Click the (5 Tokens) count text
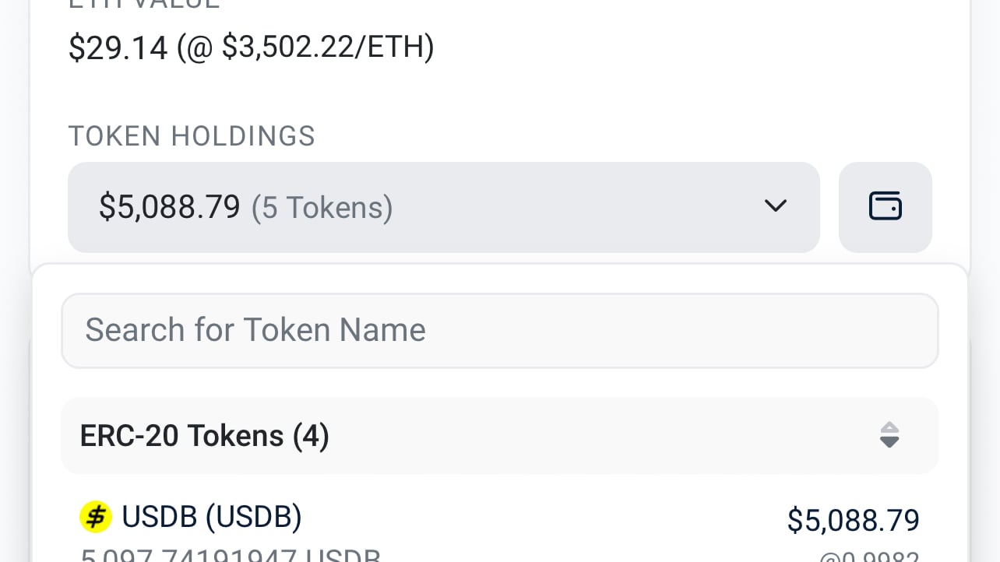This screenshot has height=562, width=1000. [x=322, y=208]
